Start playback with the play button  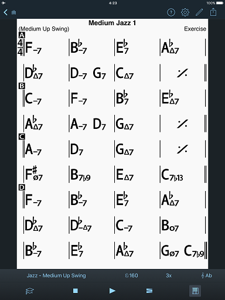point(112,291)
